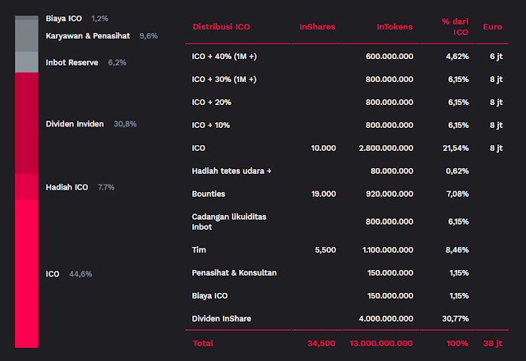Select the '44,6%' legend value
The height and width of the screenshot is (361, 526).
[x=81, y=274]
